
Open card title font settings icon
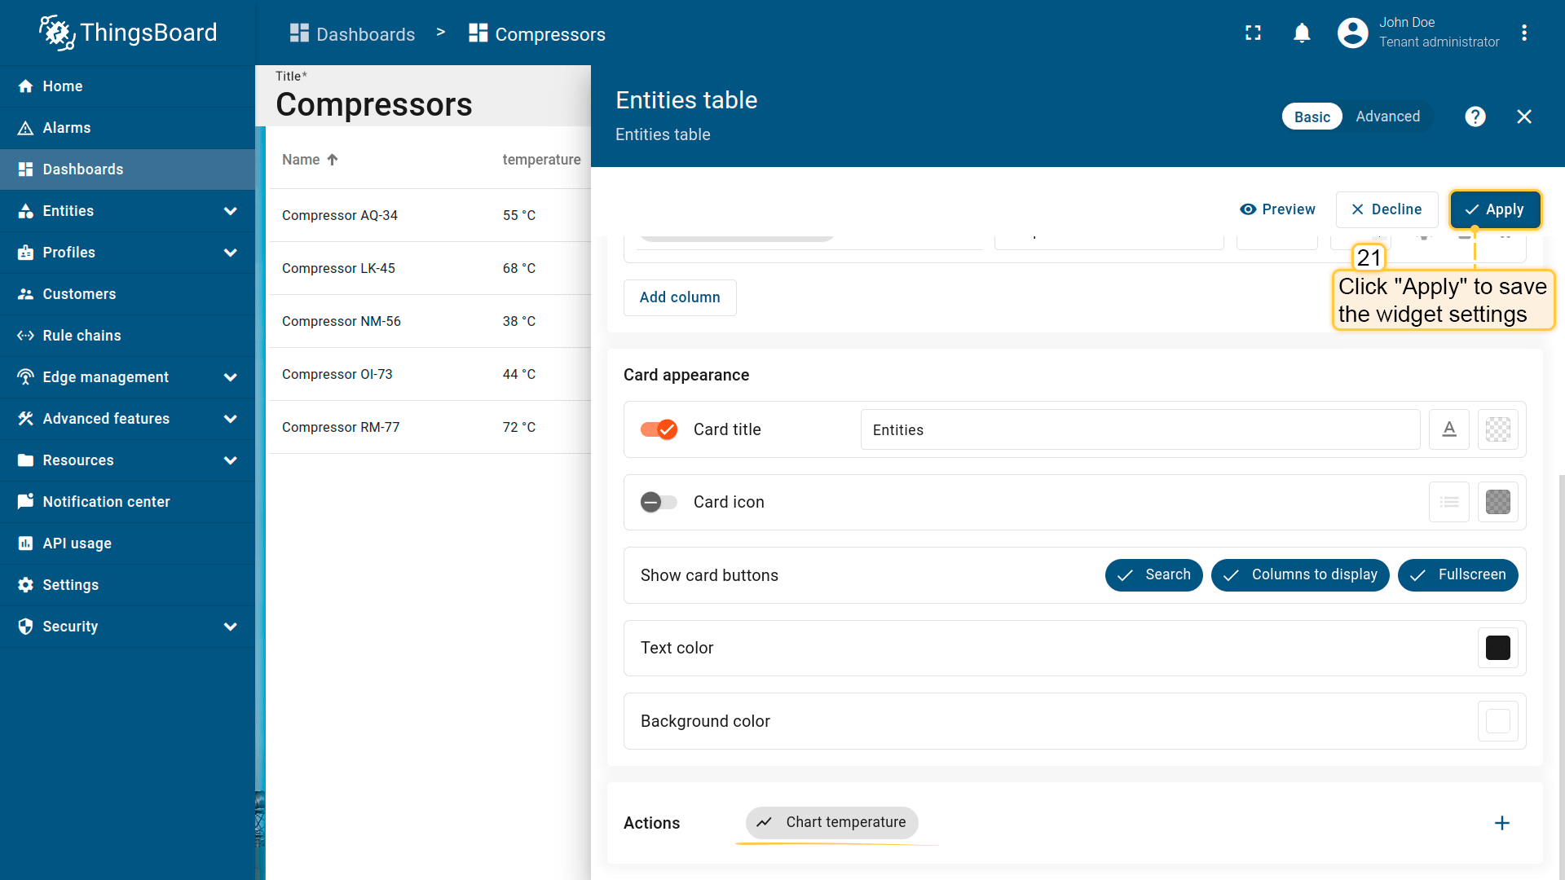[1448, 429]
